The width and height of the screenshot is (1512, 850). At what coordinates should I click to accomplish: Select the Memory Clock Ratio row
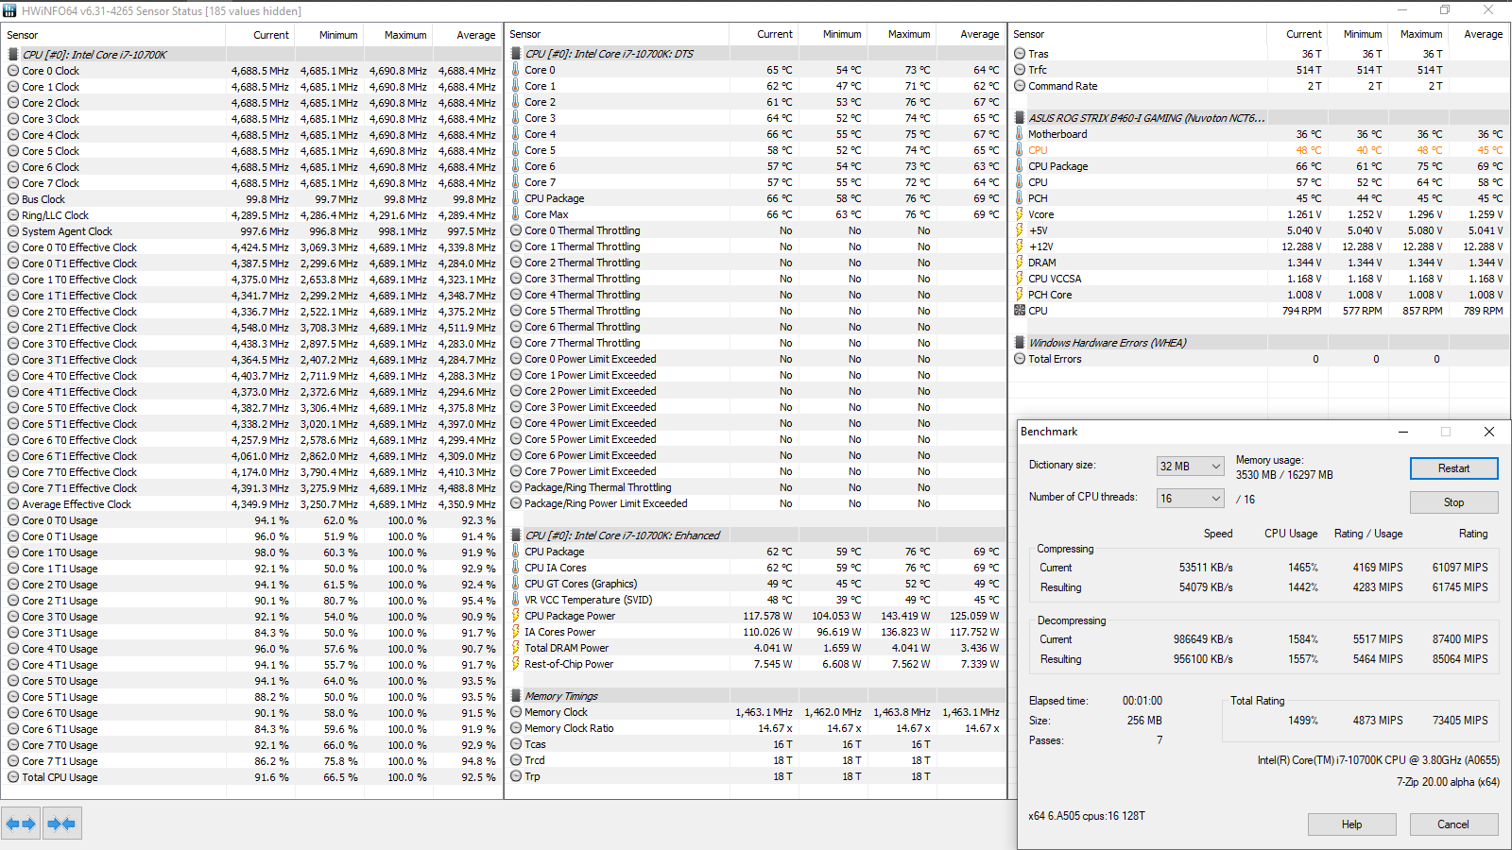(x=755, y=728)
